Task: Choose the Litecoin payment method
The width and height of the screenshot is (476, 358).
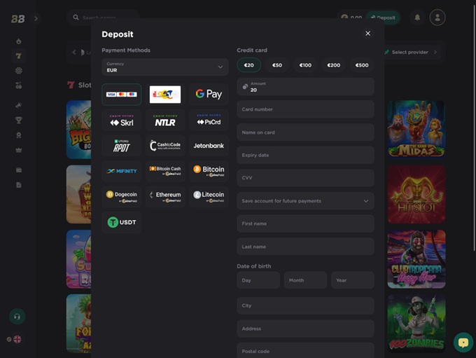Action: pyautogui.click(x=208, y=196)
